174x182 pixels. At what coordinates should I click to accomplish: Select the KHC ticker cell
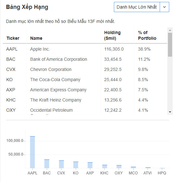coord(11,100)
